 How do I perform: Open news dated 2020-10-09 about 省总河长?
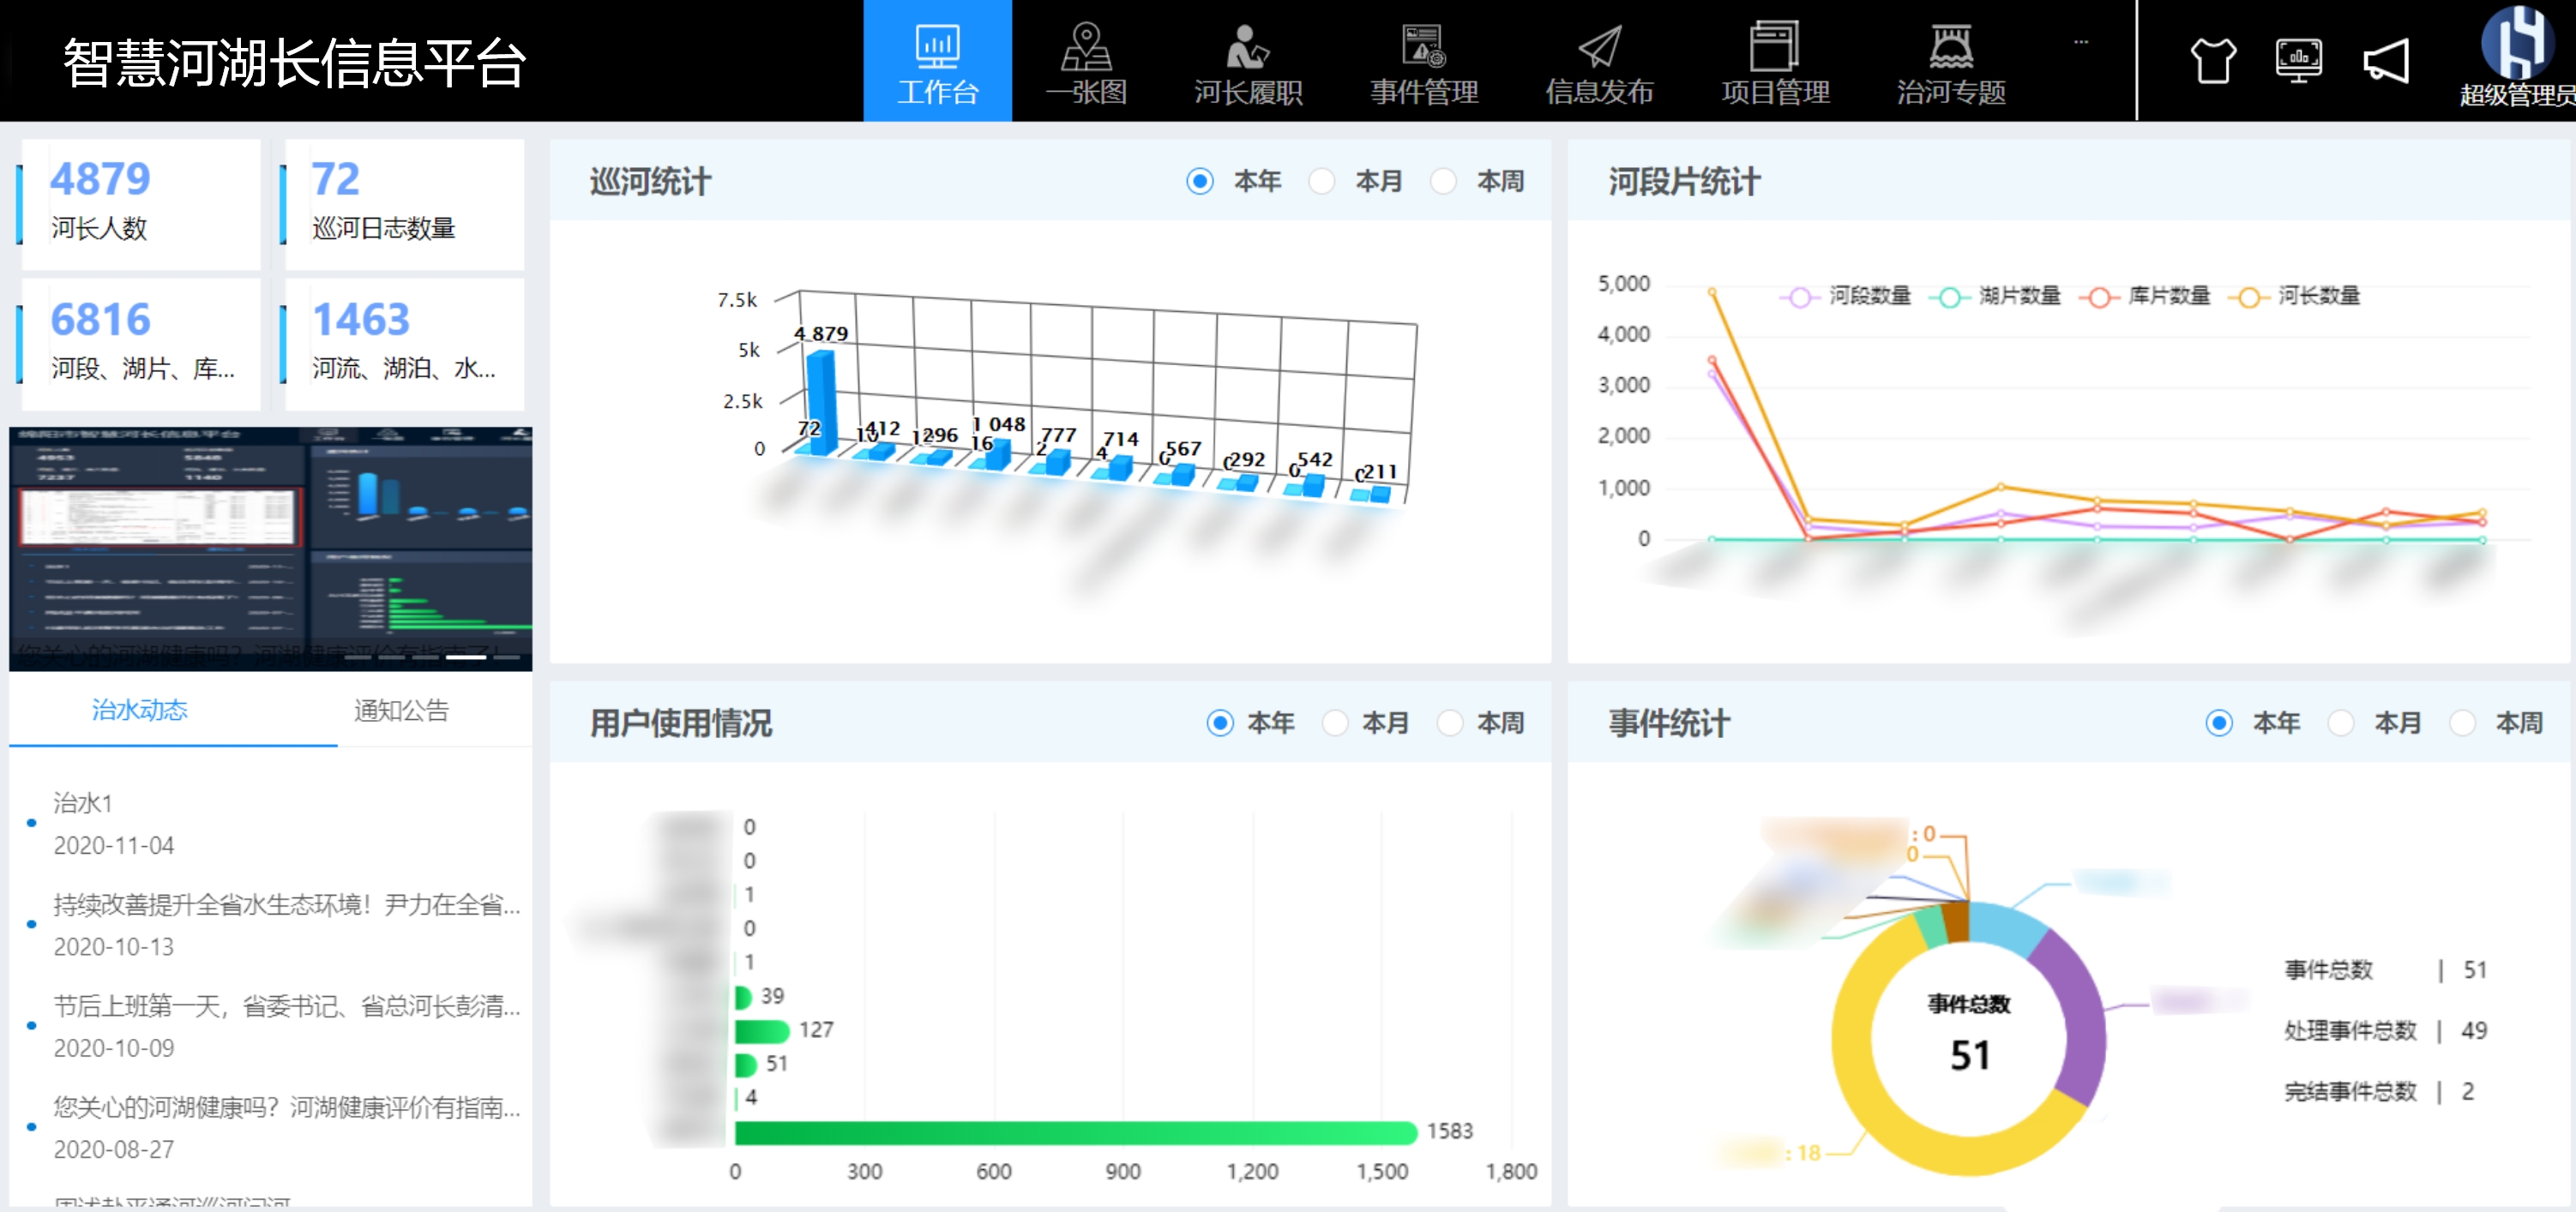286,1006
